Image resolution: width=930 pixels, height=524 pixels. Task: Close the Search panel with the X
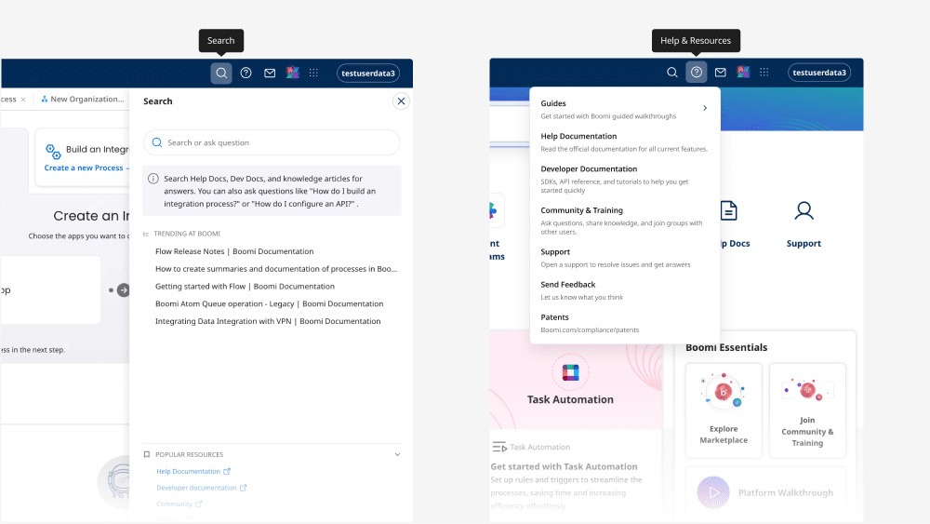click(401, 101)
